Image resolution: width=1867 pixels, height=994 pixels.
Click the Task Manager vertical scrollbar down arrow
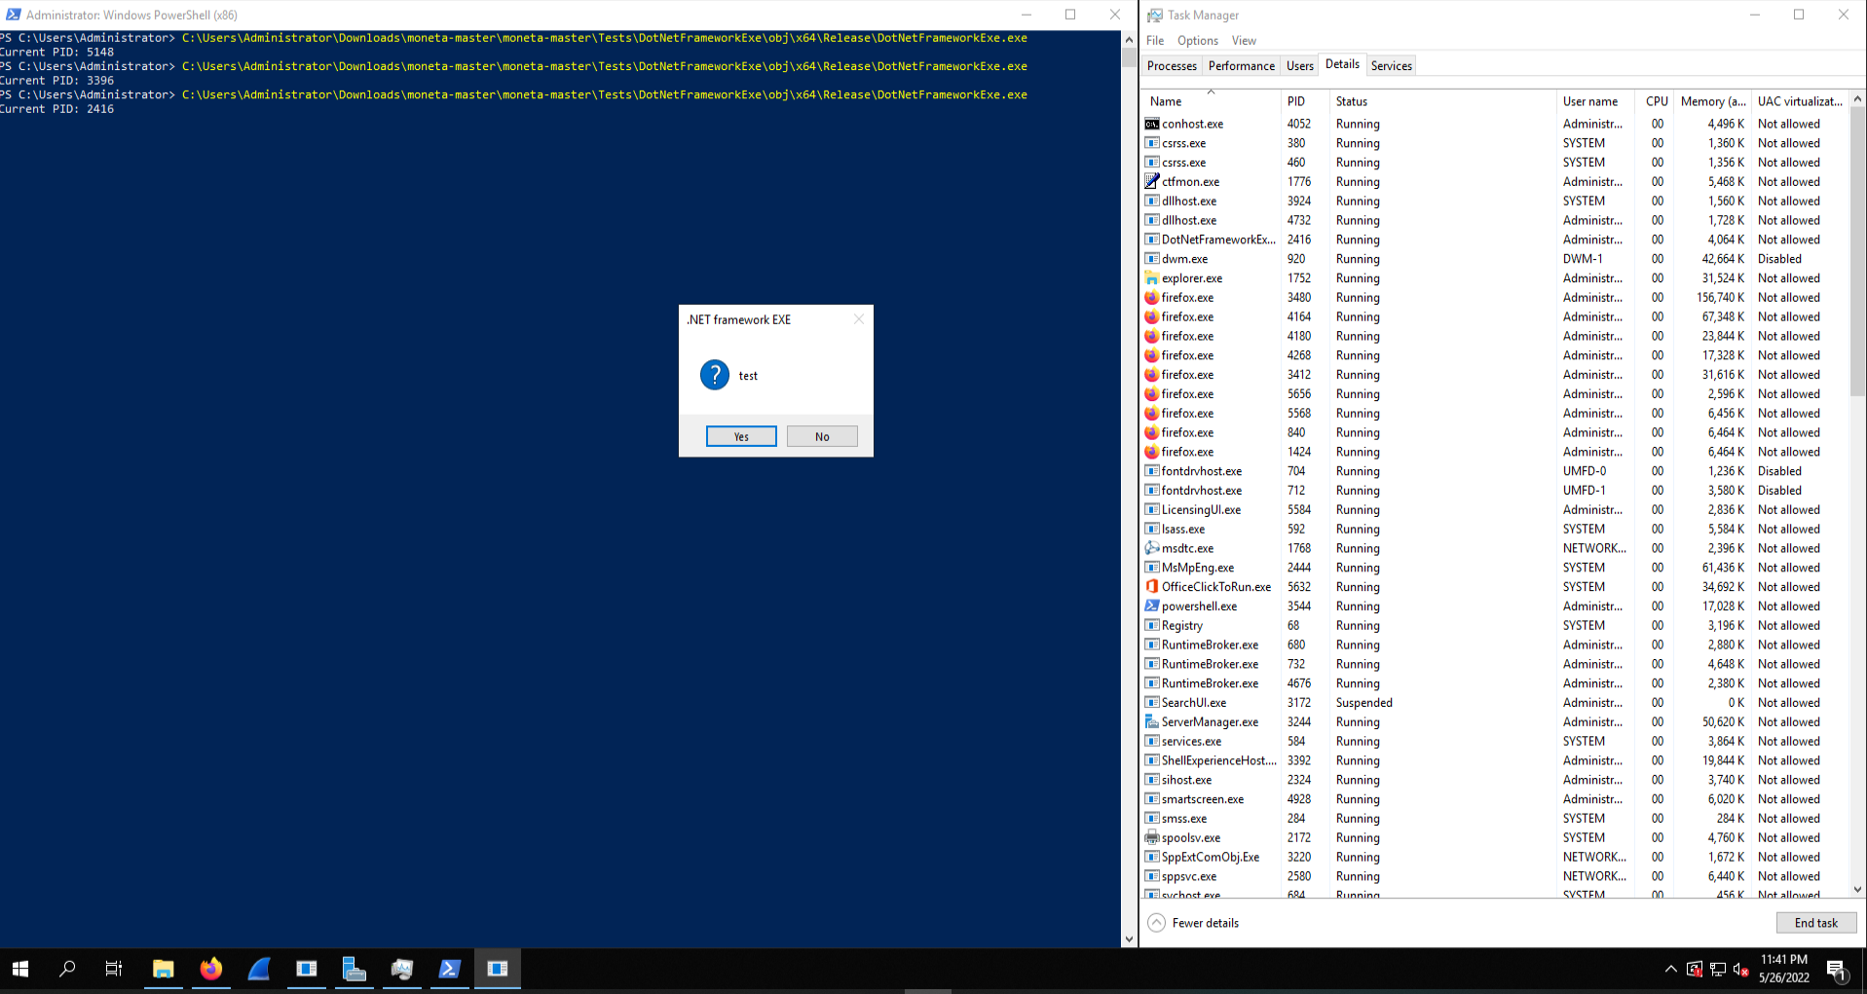[1857, 889]
